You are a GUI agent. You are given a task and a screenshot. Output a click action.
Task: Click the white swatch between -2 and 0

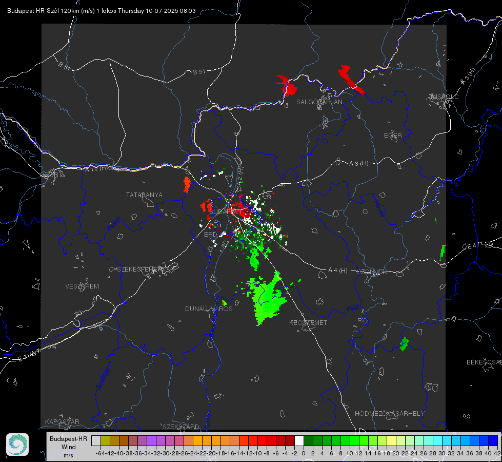pyautogui.click(x=299, y=440)
